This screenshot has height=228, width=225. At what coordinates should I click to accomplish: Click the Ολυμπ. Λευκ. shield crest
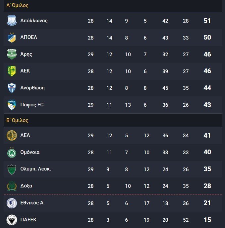click(12, 169)
